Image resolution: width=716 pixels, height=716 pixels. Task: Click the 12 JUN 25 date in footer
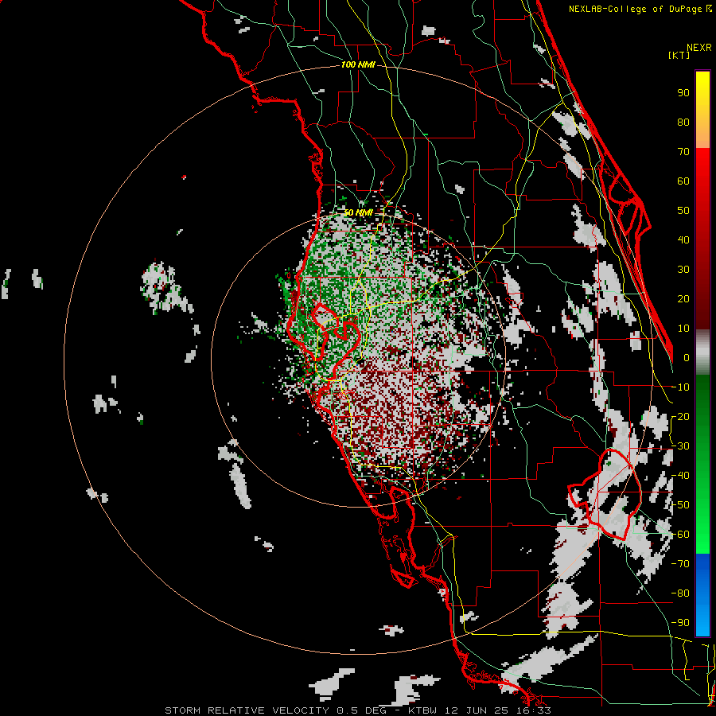[476, 710]
